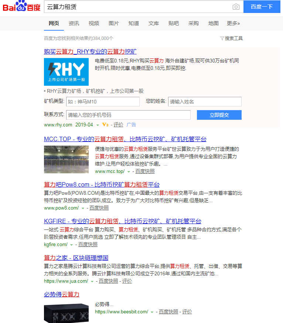The height and width of the screenshot is (323, 283).
Task: Open result 购买云算力_RHY专业的云算力挖矿
Action: [90, 51]
